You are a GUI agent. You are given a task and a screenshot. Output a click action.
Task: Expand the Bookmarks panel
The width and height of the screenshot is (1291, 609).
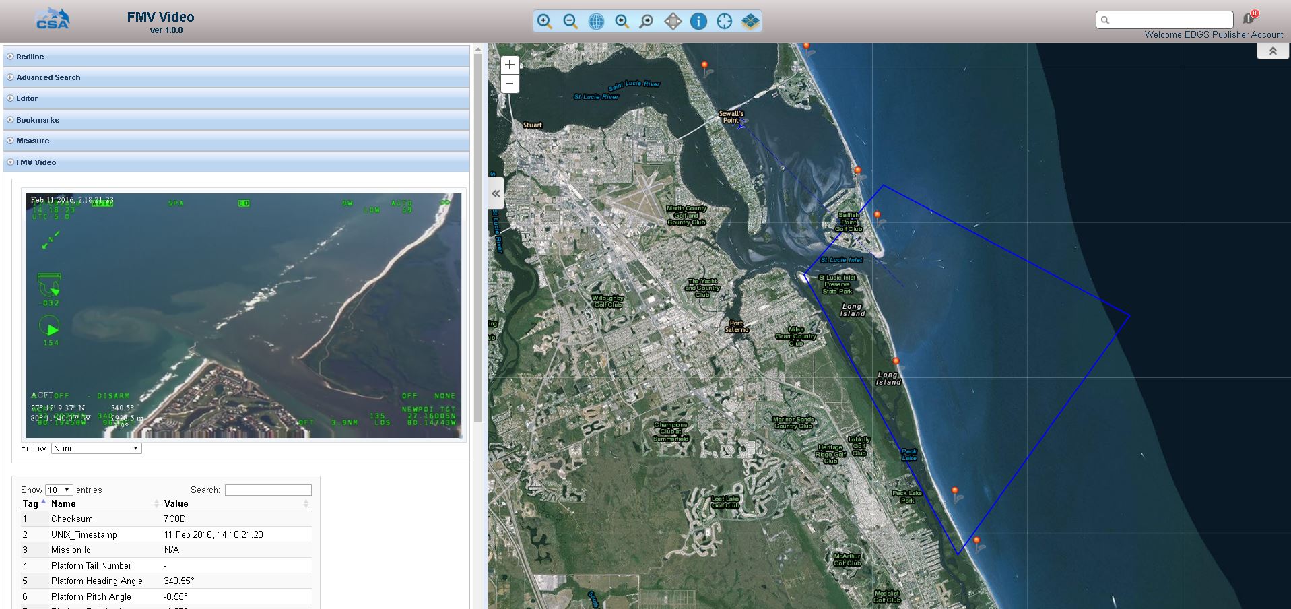point(236,120)
